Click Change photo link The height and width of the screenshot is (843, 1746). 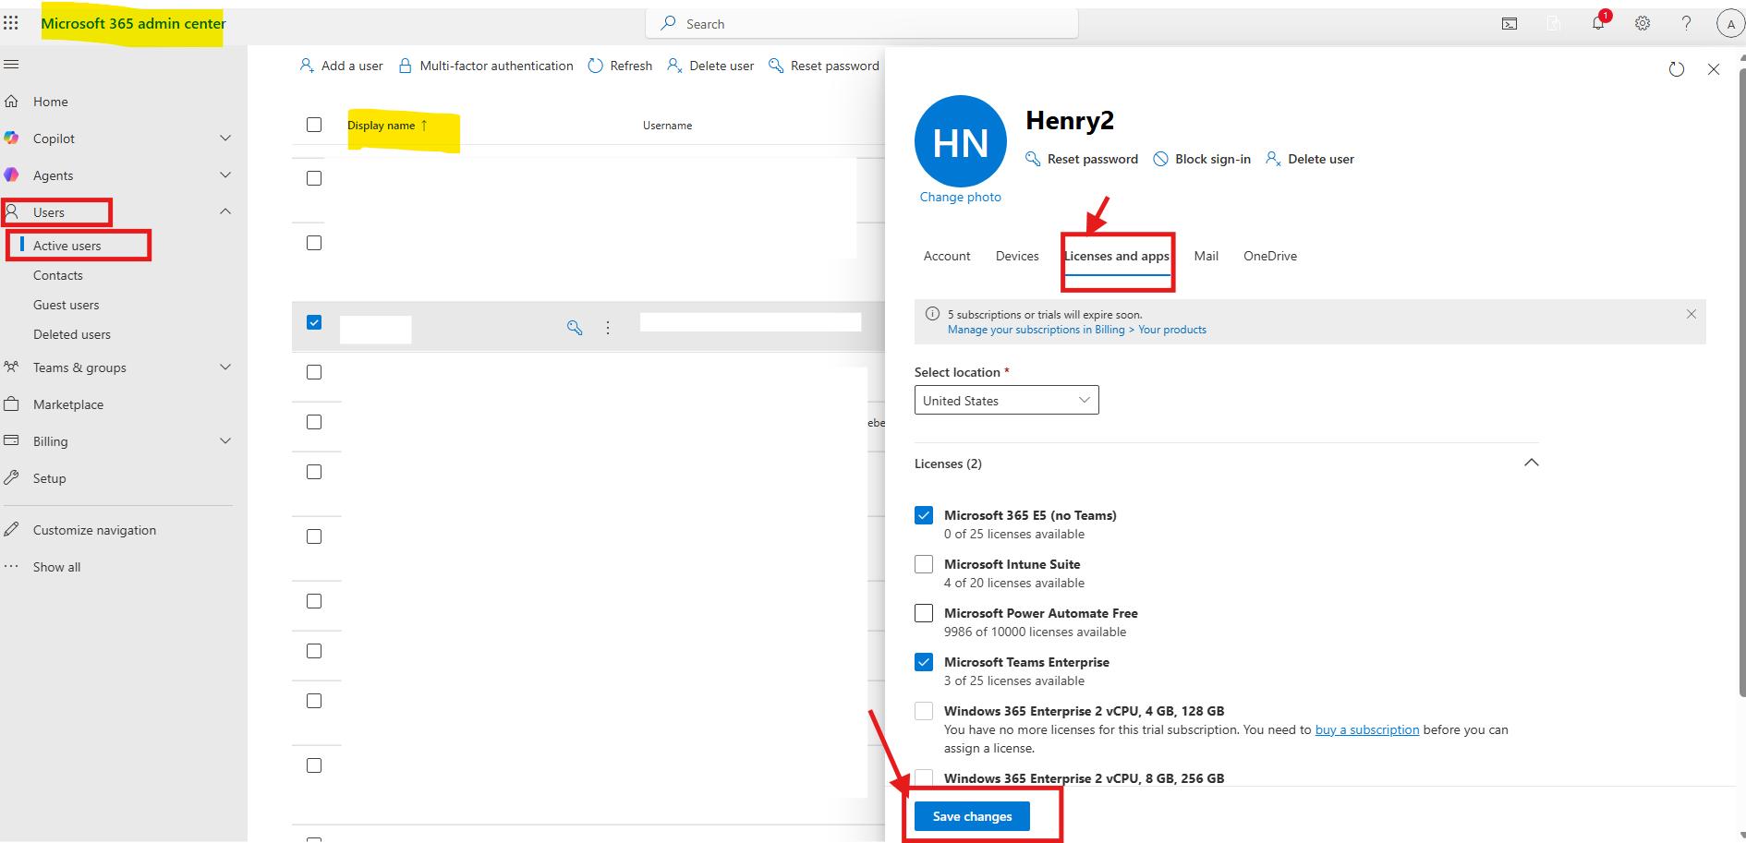point(961,197)
